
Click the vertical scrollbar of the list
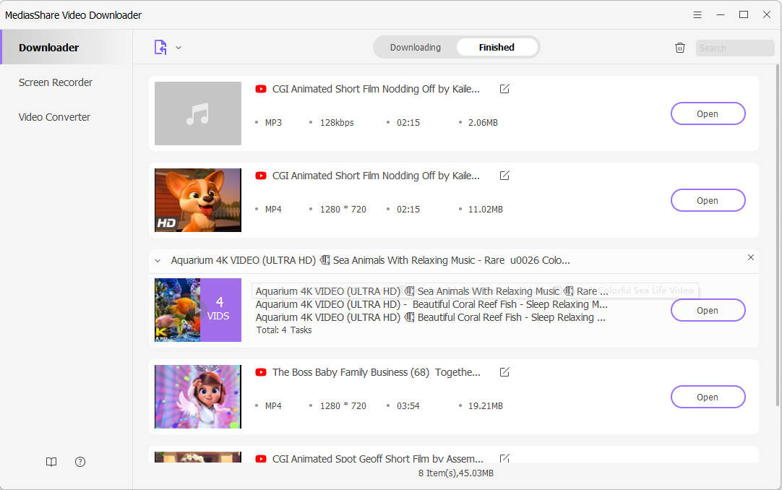coord(778,234)
